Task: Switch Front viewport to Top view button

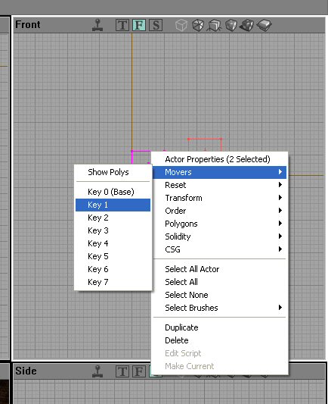Action: pyautogui.click(x=122, y=25)
